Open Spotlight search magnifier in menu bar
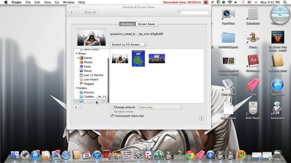 point(285,2)
